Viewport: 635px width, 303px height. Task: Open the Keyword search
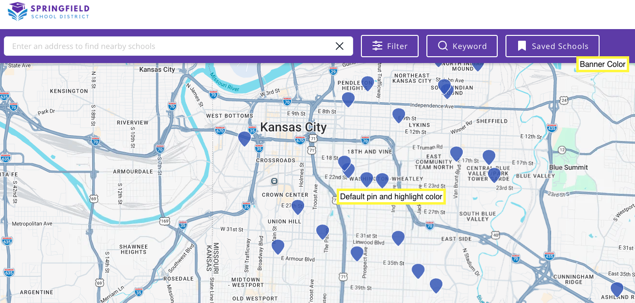[x=462, y=46]
